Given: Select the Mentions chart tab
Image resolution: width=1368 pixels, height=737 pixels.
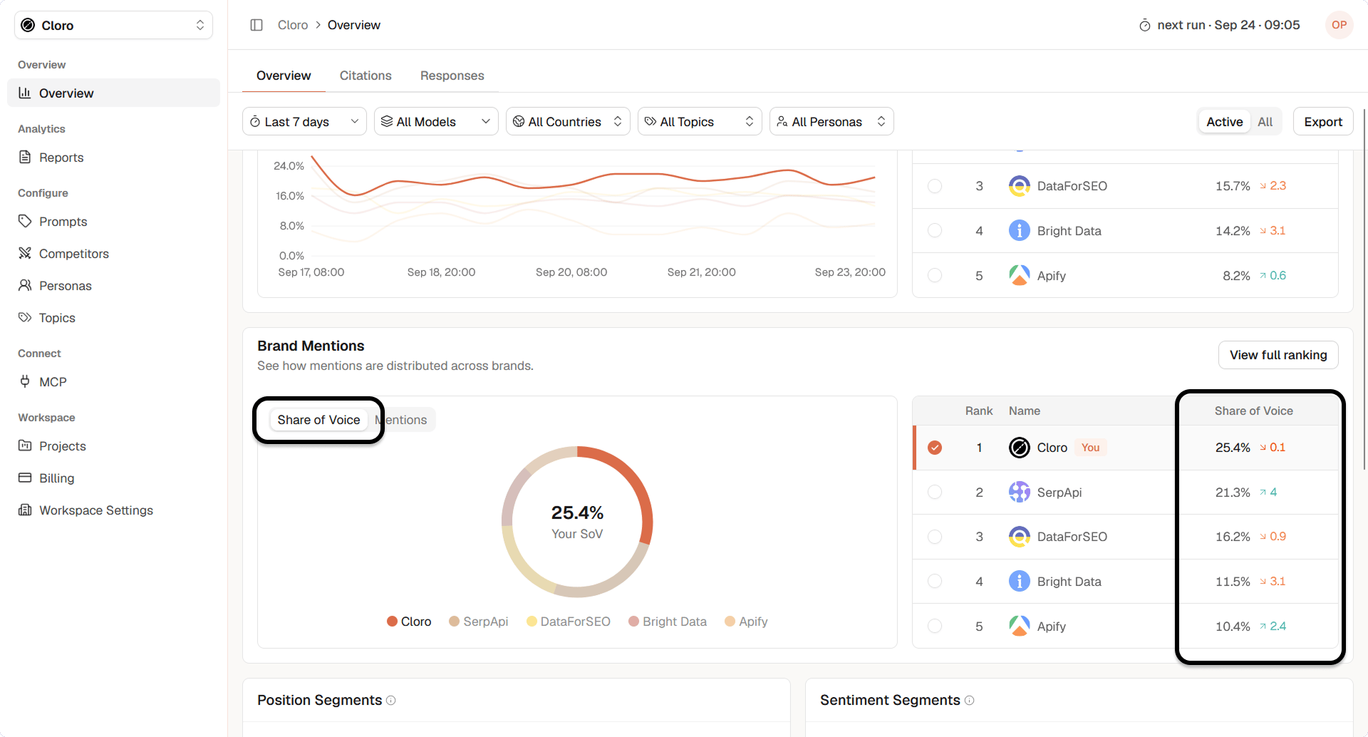Looking at the screenshot, I should click(x=403, y=420).
